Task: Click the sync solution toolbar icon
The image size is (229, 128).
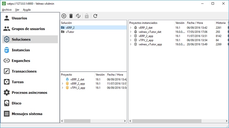Action: [x=78, y=16]
